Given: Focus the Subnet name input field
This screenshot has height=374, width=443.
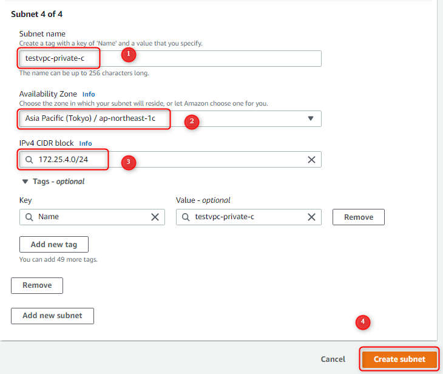Looking at the screenshot, I should tap(171, 58).
